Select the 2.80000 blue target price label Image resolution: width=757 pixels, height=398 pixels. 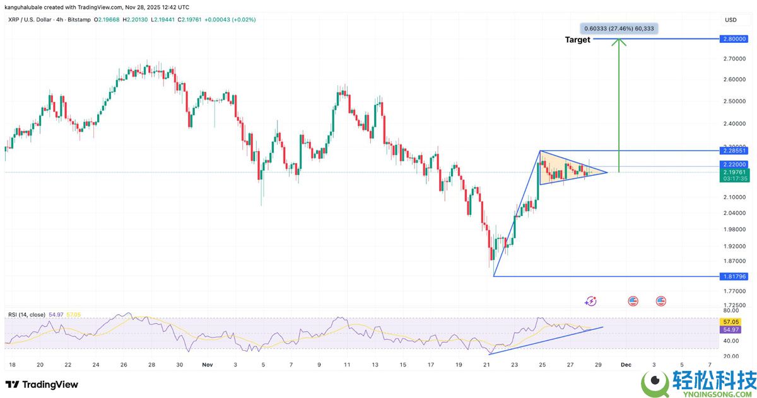[x=735, y=38]
